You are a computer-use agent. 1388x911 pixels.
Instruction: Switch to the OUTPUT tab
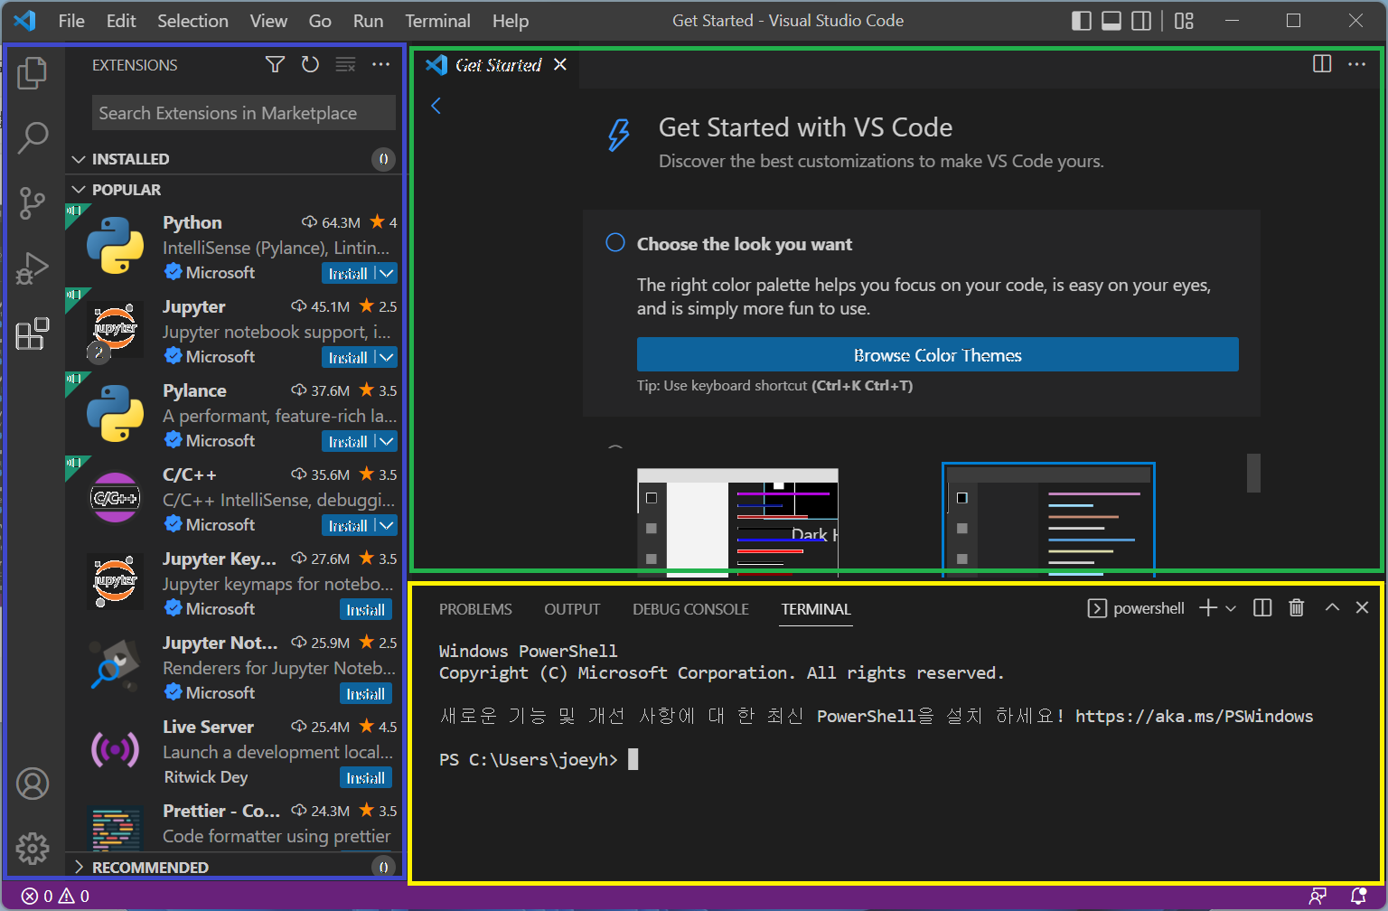572,609
